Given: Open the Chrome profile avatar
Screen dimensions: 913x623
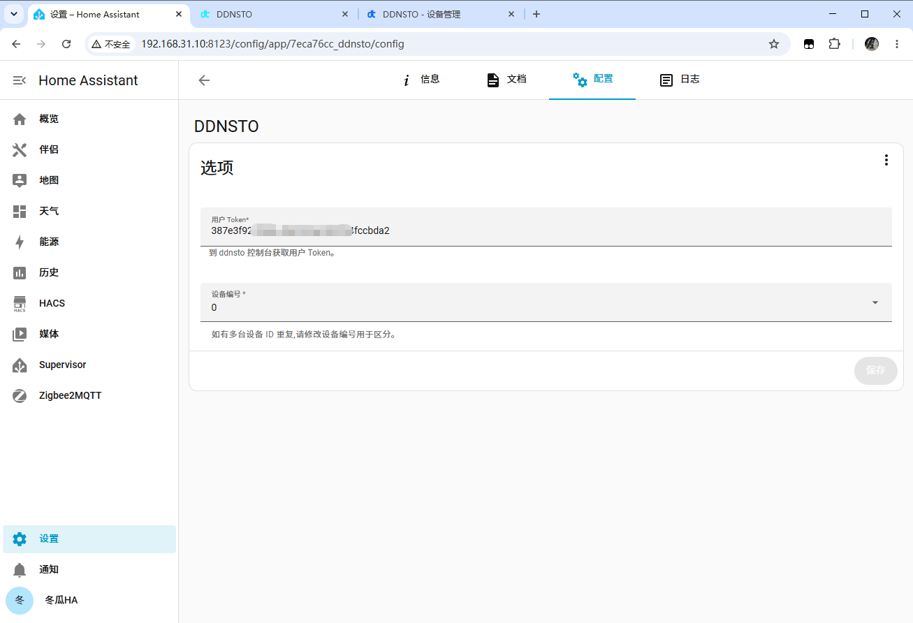Looking at the screenshot, I should (872, 44).
